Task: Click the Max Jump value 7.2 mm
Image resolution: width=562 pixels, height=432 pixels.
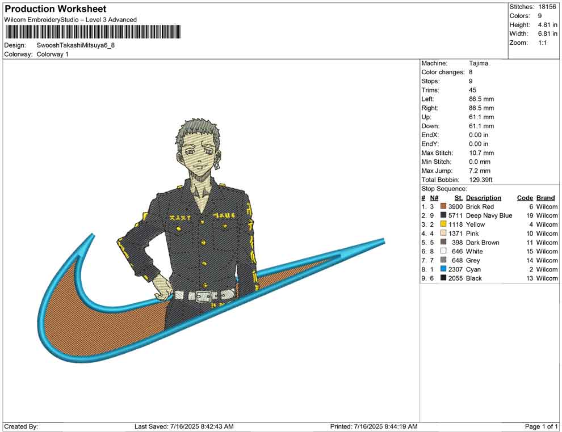Action: 480,171
